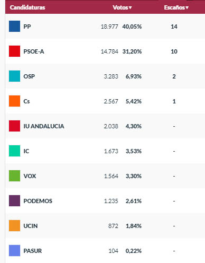The height and width of the screenshot is (263, 205).
Task: Click the mint green IC swatch
Action: (14, 151)
